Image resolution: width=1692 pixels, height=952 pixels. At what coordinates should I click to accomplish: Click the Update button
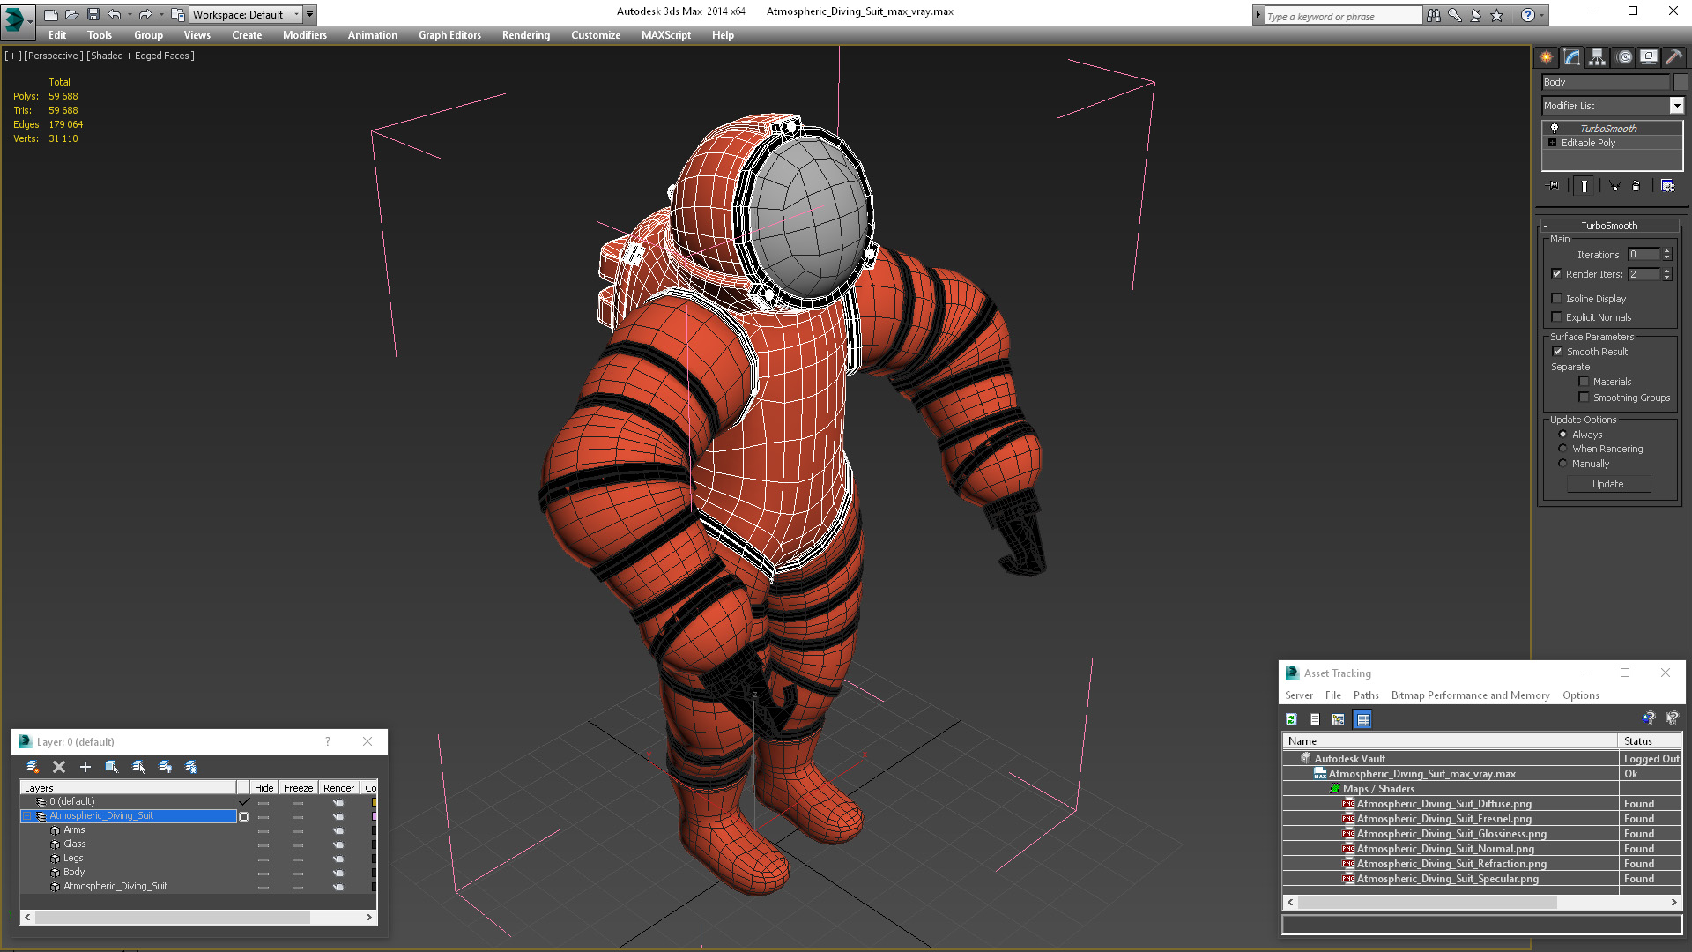coord(1608,484)
